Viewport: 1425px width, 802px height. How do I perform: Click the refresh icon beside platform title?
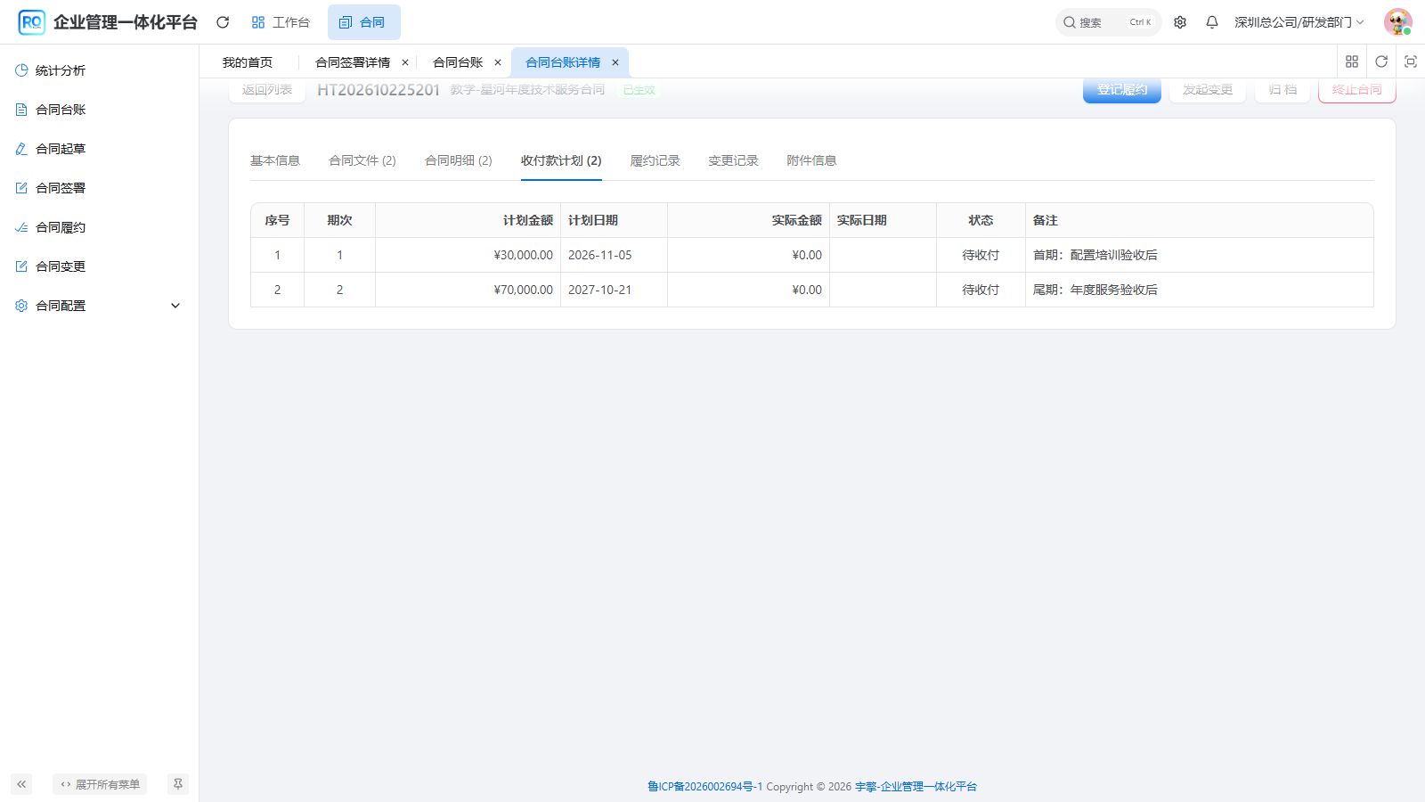click(x=223, y=22)
